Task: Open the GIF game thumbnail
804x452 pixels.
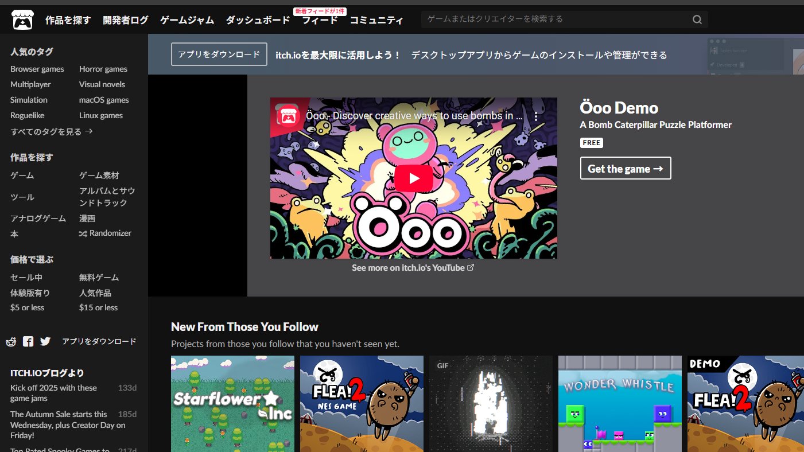Action: coord(491,404)
